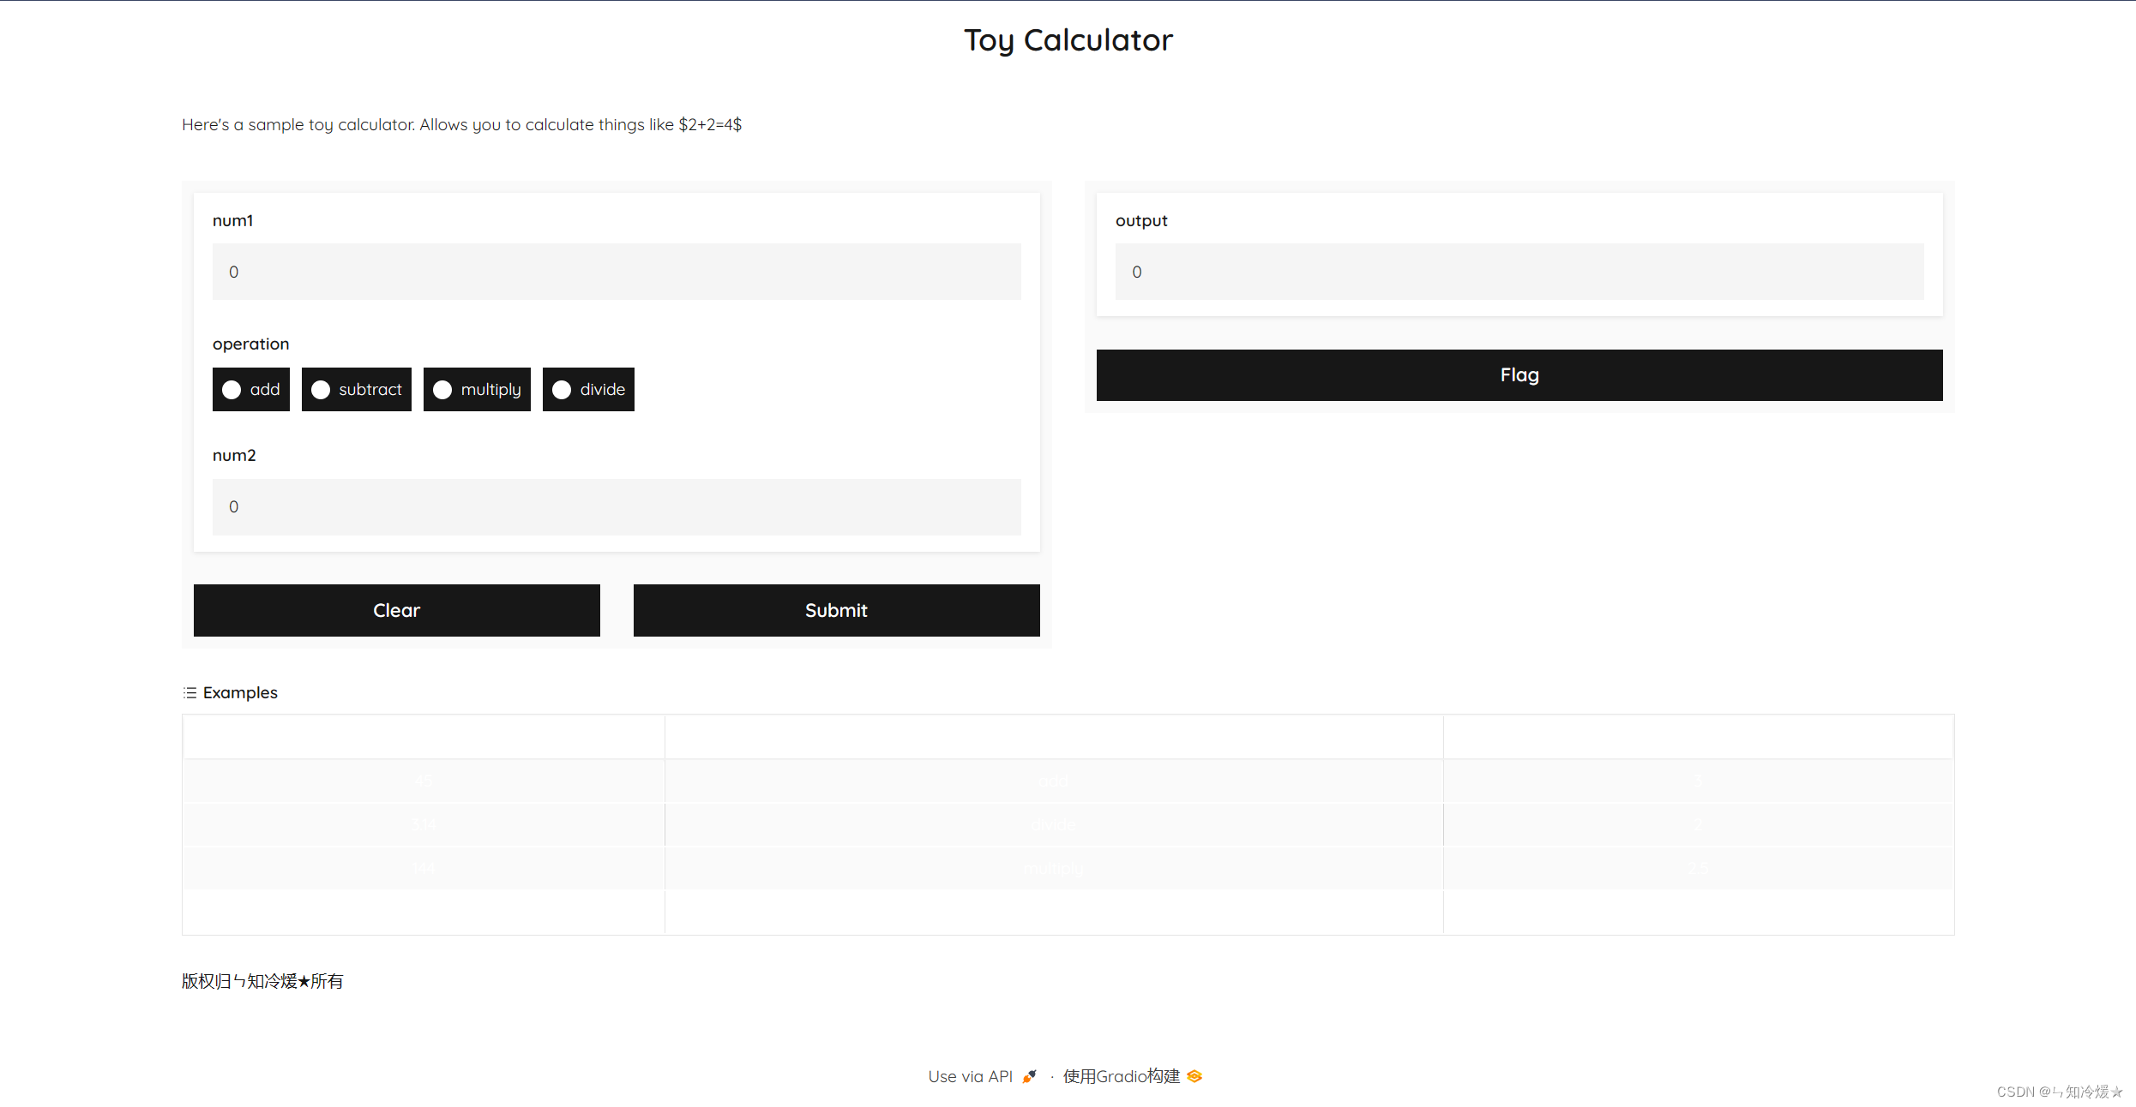Click the Toy Calculator title
The height and width of the screenshot is (1107, 2136).
click(1068, 40)
